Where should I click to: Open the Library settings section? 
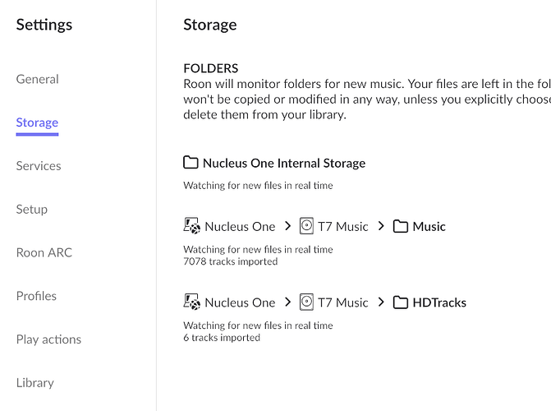35,382
